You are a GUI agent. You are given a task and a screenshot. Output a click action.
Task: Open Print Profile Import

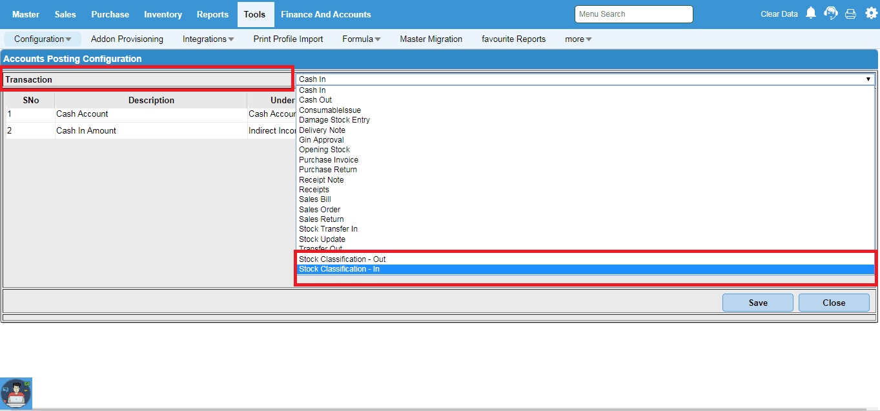tap(288, 39)
